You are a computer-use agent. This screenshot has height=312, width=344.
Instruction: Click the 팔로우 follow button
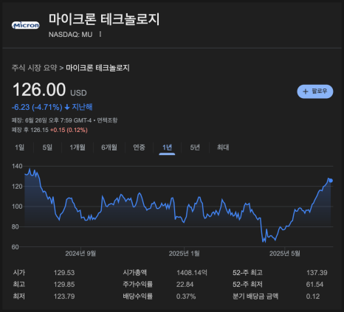point(315,91)
